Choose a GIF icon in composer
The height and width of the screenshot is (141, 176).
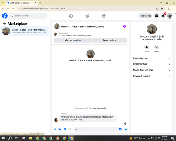point(70,129)
